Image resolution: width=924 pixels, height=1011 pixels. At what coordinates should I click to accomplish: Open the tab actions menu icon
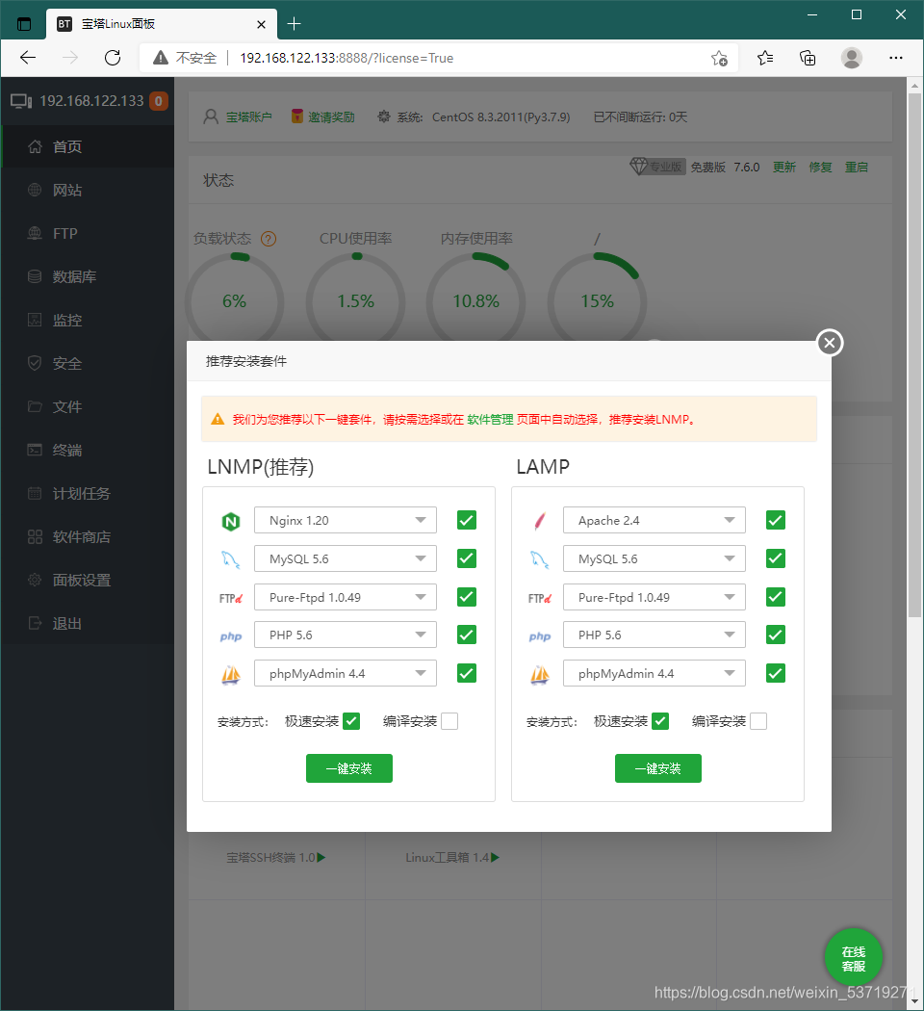point(24,24)
